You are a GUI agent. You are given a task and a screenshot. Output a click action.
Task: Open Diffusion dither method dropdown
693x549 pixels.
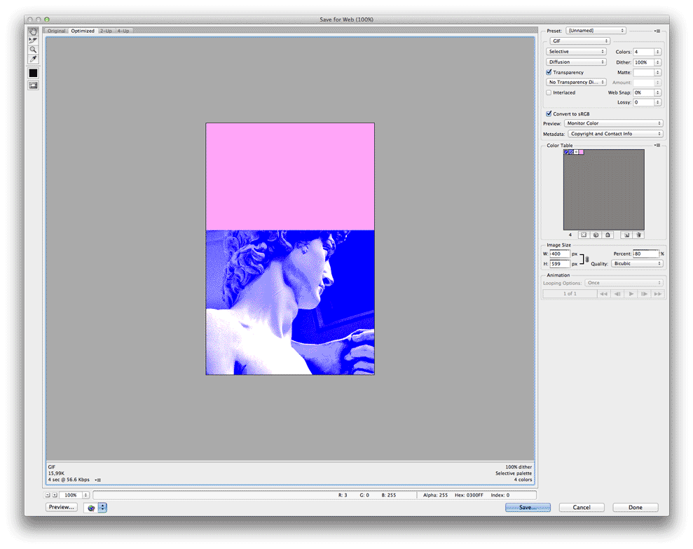point(576,62)
